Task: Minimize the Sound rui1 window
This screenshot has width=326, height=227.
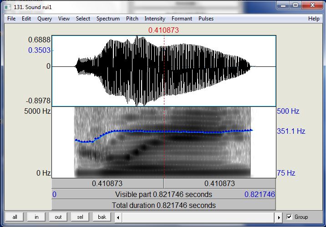Action: [283, 5]
